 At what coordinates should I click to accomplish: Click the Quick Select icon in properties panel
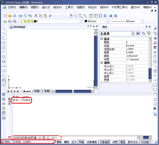point(149,33)
